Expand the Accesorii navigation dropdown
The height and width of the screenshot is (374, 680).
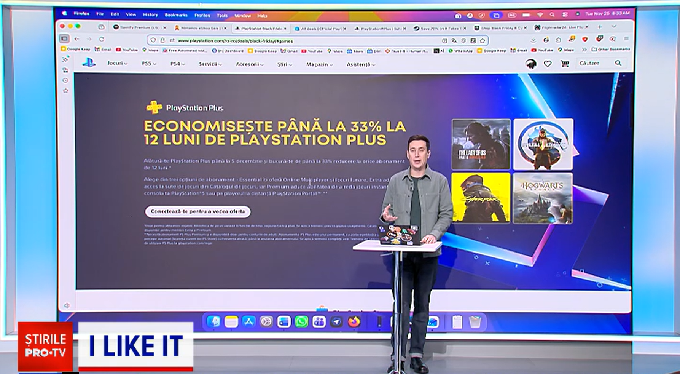[249, 64]
